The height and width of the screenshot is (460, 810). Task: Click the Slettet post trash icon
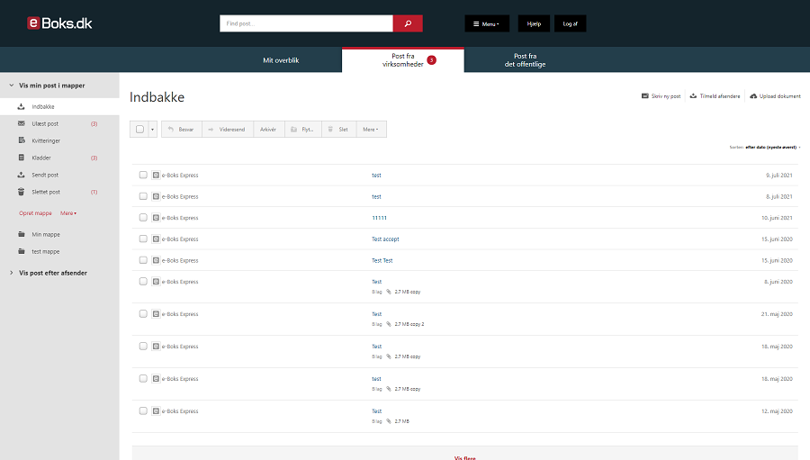[22, 192]
